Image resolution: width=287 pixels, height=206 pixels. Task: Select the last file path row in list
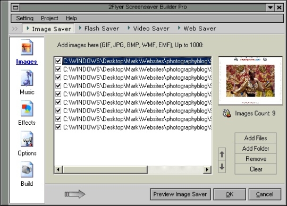click(x=137, y=127)
